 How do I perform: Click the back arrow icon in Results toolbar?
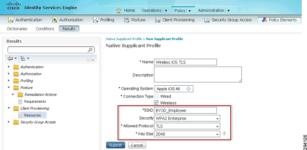(10, 58)
